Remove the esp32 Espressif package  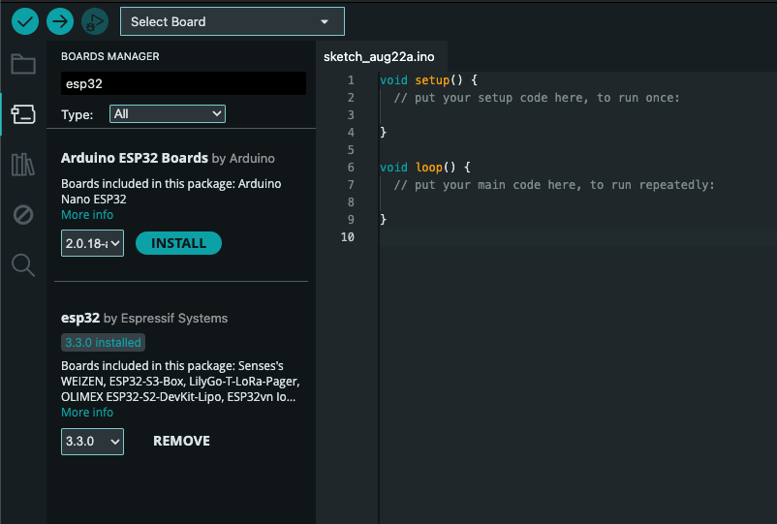click(181, 441)
